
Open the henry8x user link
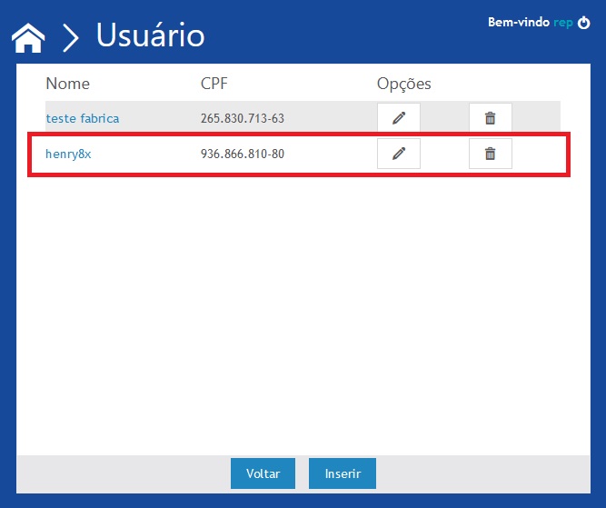[68, 154]
